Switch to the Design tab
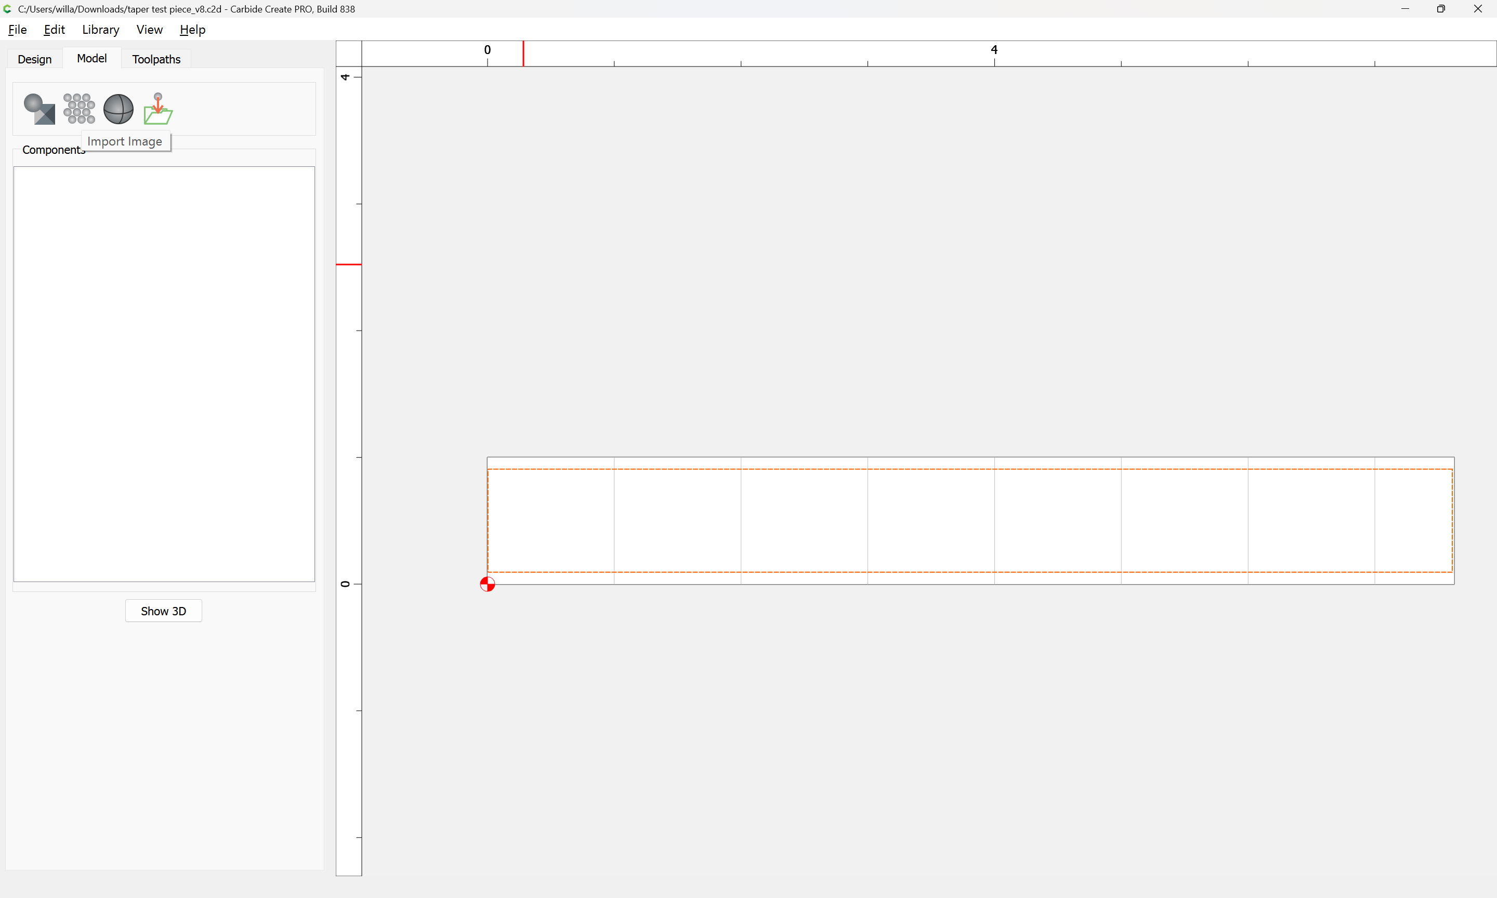 click(34, 59)
